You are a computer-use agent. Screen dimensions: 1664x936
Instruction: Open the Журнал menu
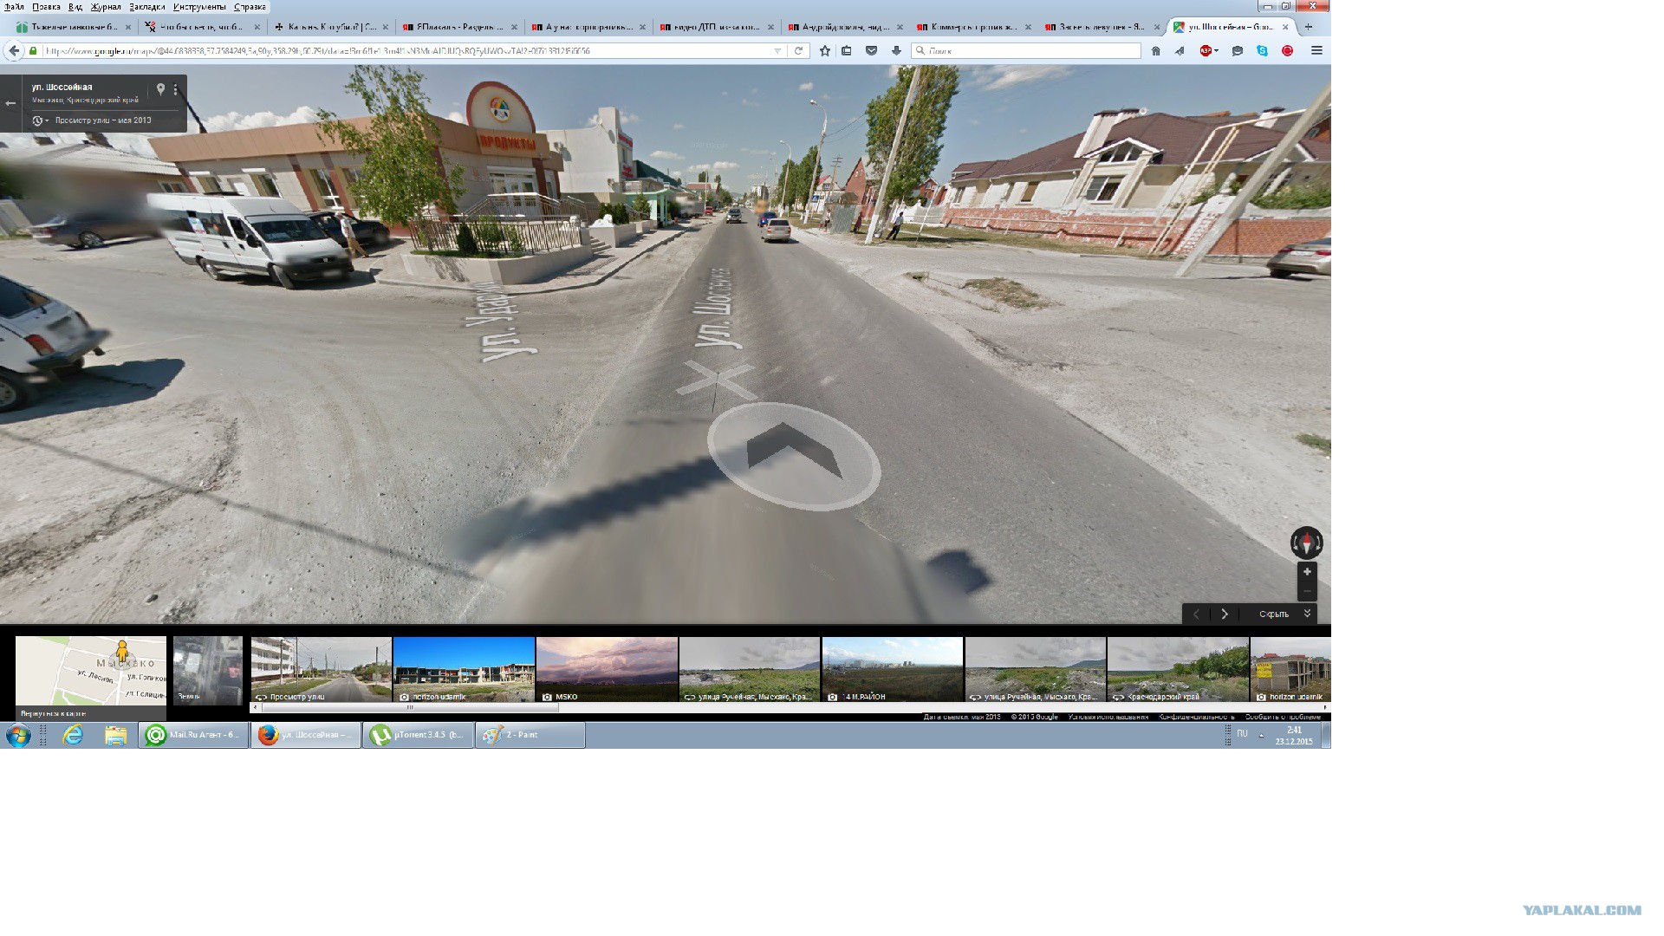point(106,7)
